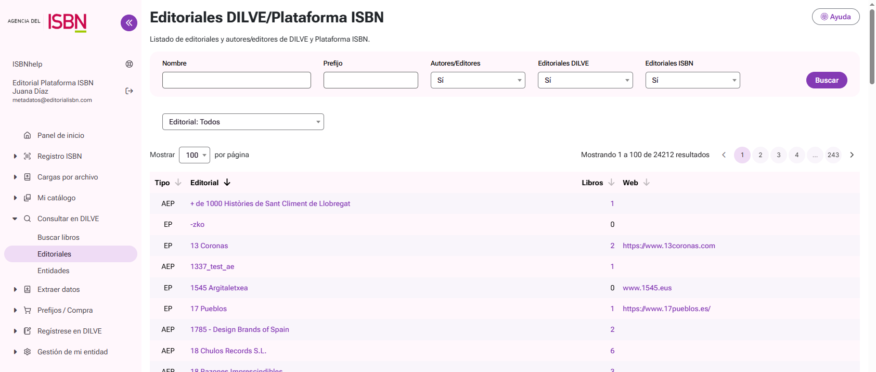The height and width of the screenshot is (372, 876).
Task: Open 1337_test_ae publisher link
Action: 212,266
